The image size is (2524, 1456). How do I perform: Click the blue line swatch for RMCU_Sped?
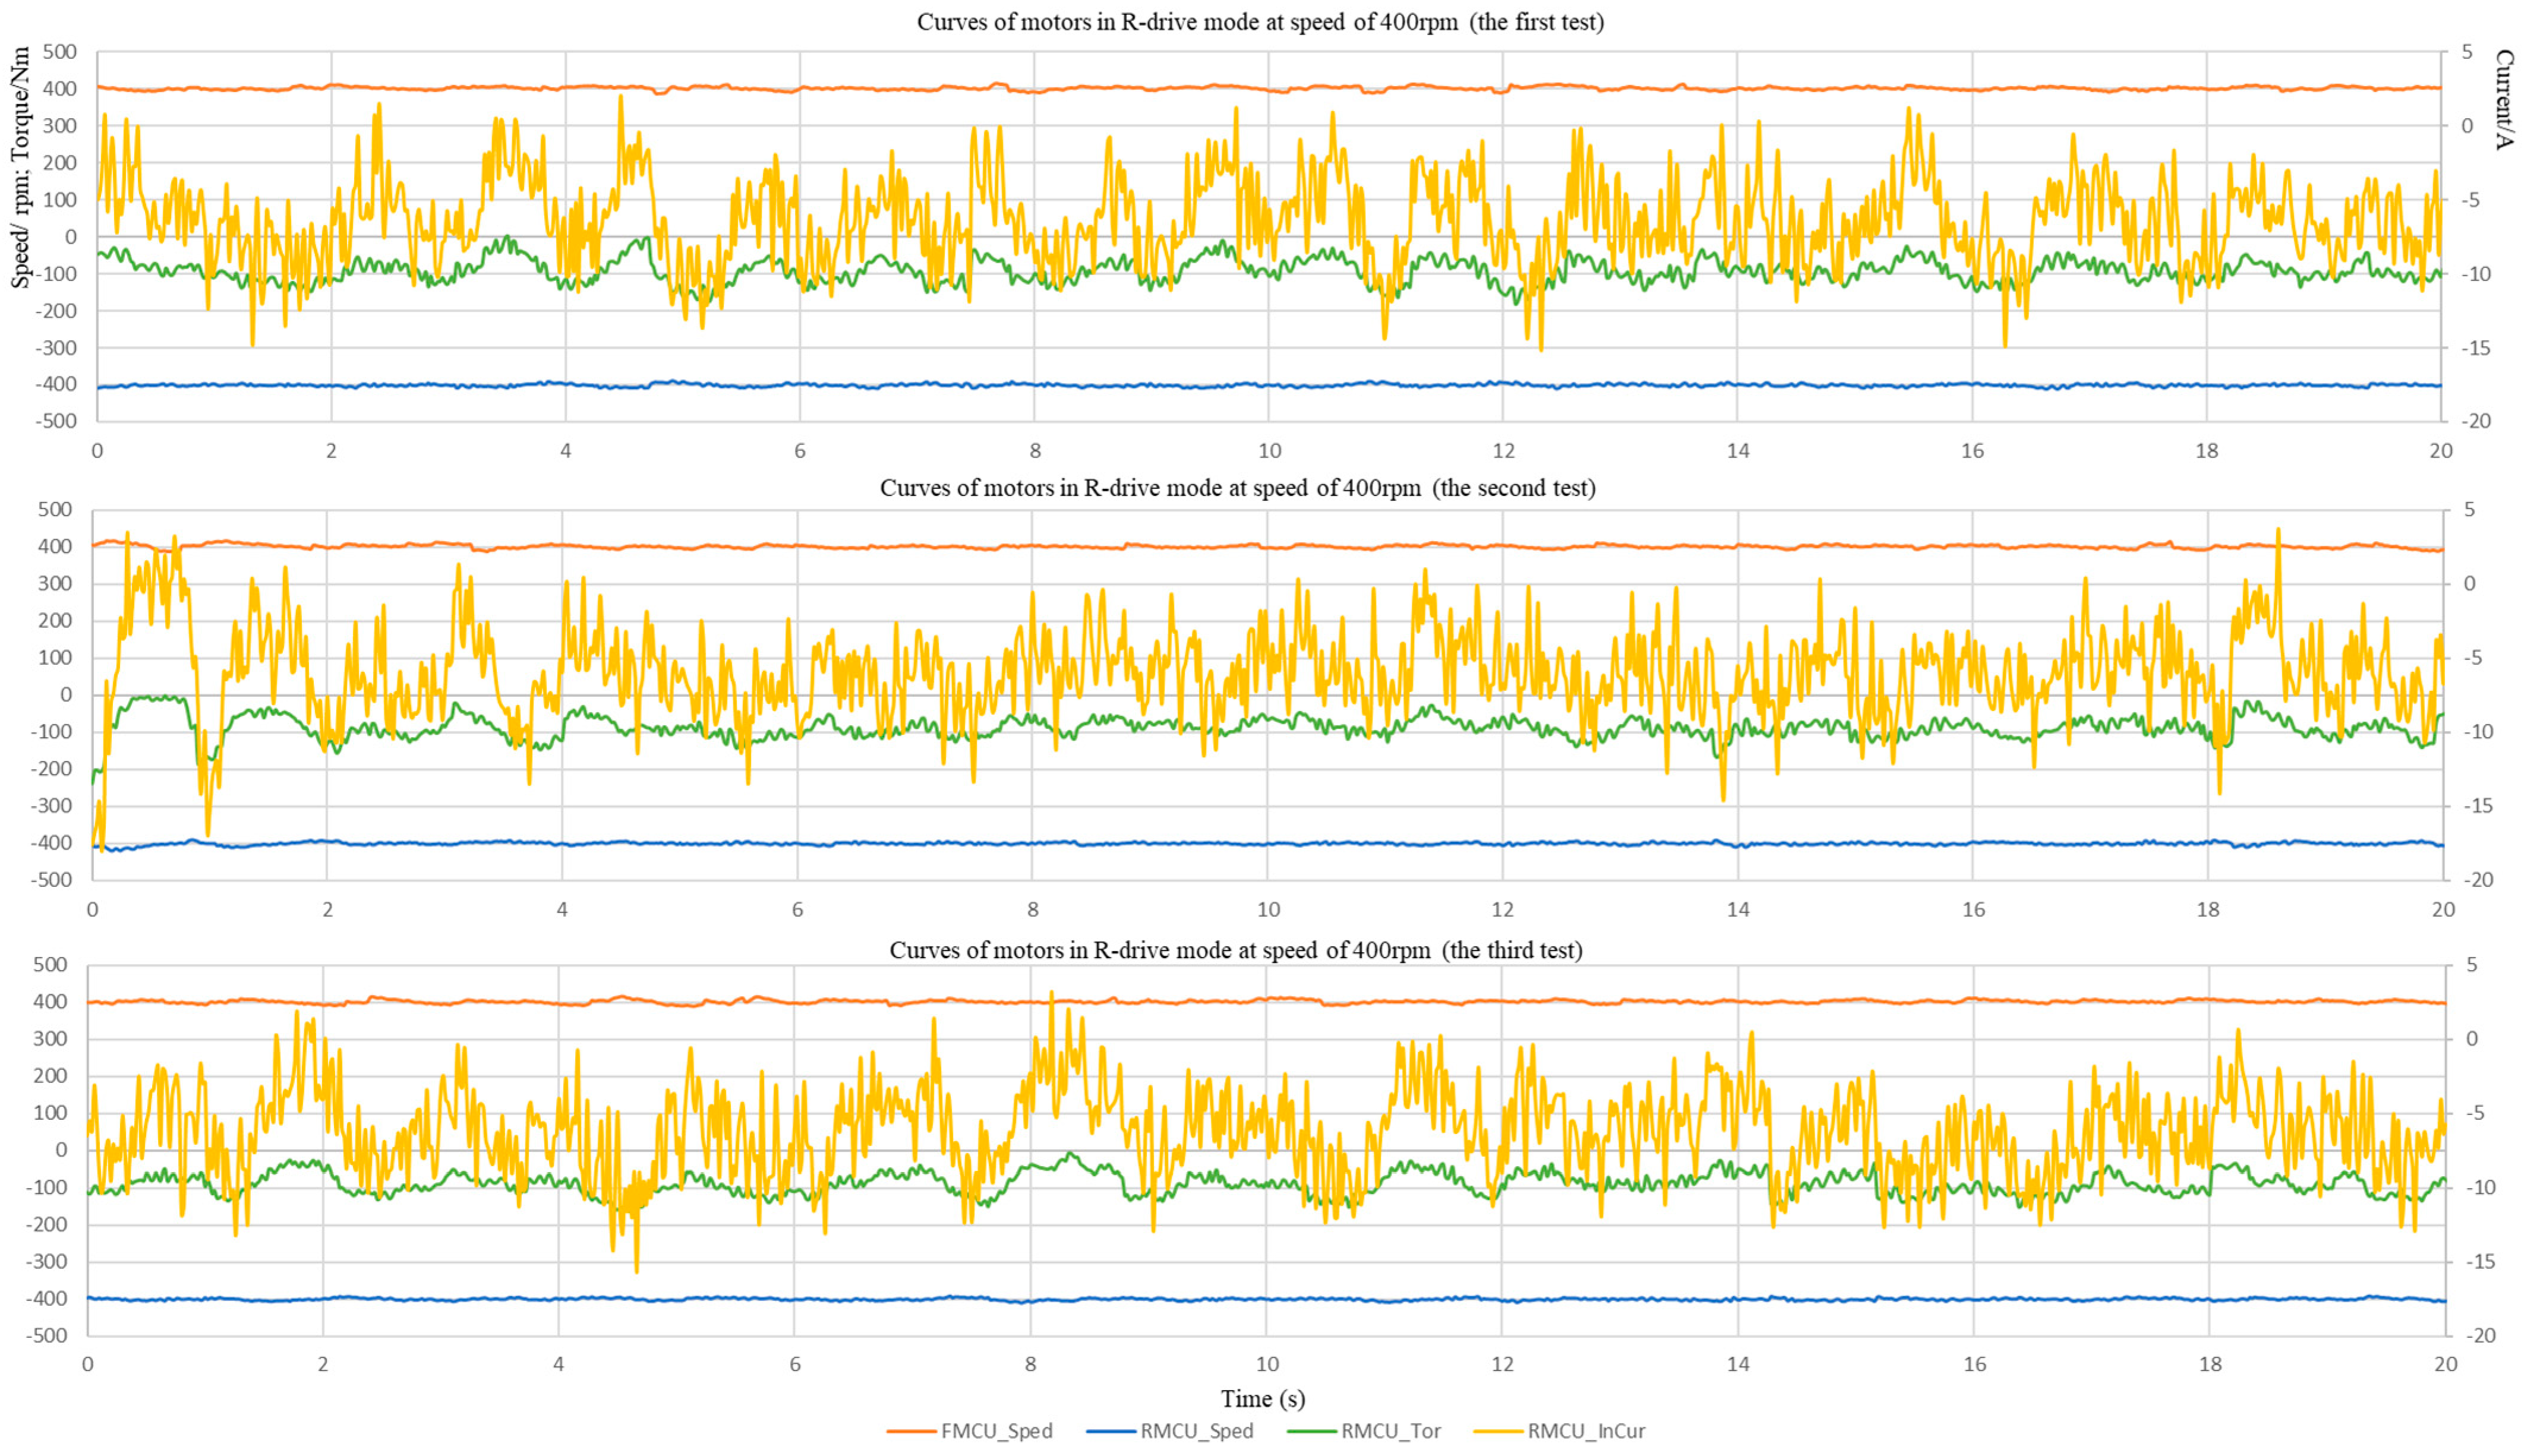(x=1111, y=1431)
